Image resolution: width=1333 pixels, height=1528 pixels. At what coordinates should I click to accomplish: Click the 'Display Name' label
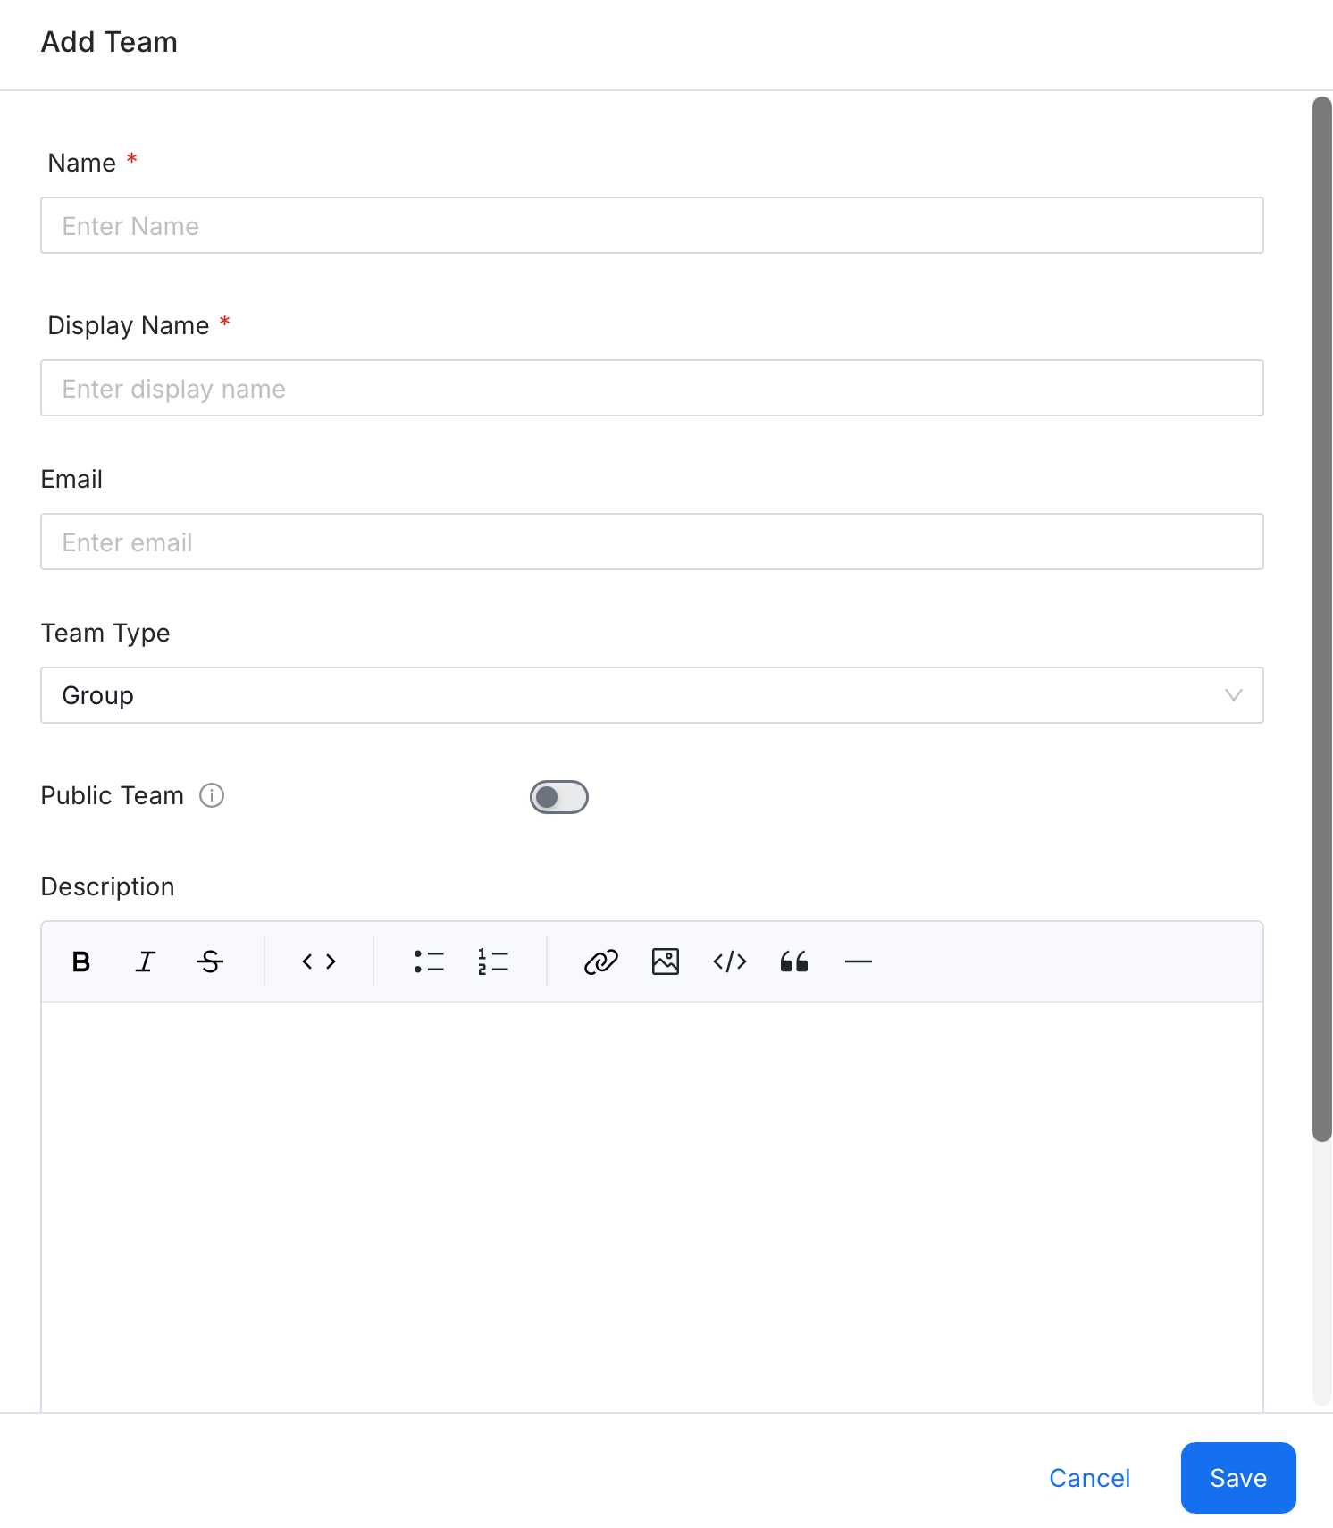(129, 325)
